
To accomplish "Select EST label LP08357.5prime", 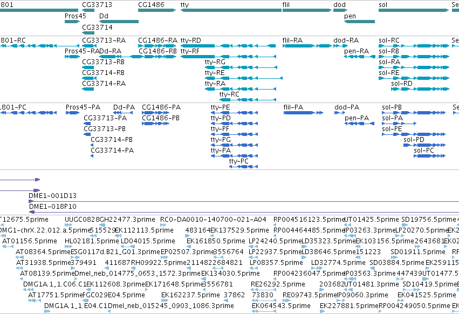I will [x=276, y=262].
